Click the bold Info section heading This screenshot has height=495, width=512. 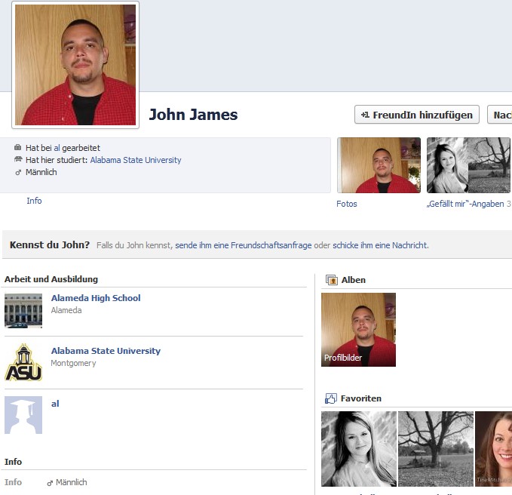pyautogui.click(x=13, y=462)
